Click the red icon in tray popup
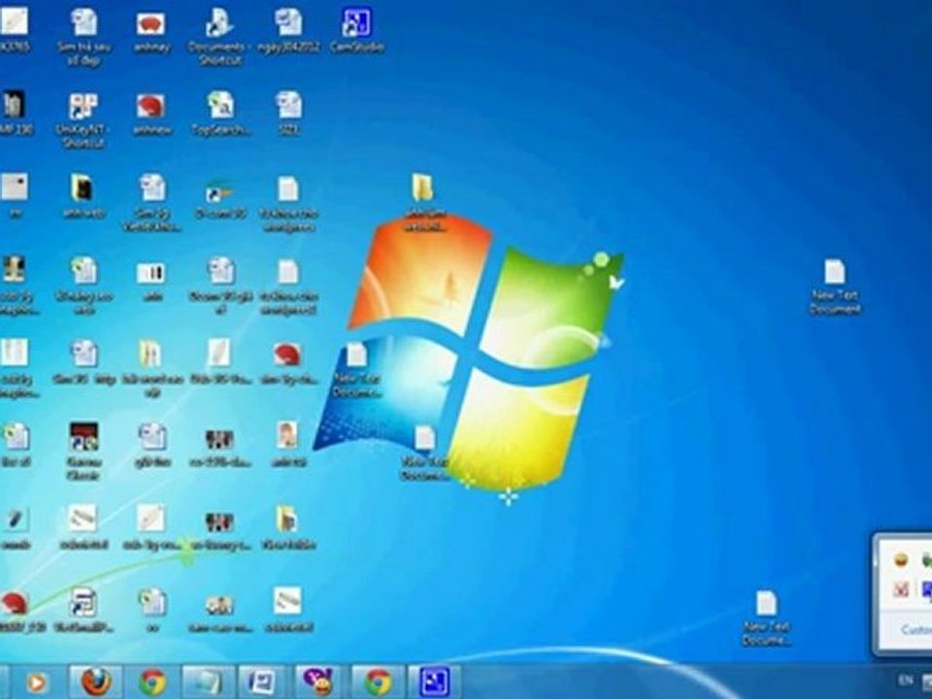This screenshot has height=699, width=932. point(902,589)
